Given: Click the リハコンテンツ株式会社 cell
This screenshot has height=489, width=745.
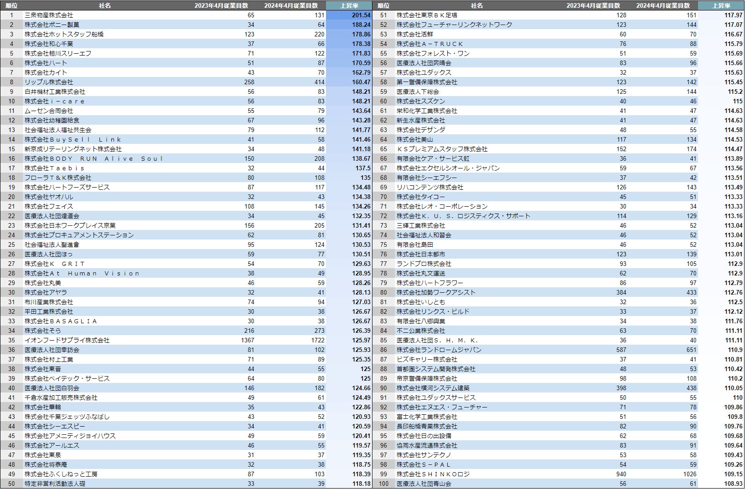Looking at the screenshot, I should tap(477, 187).
